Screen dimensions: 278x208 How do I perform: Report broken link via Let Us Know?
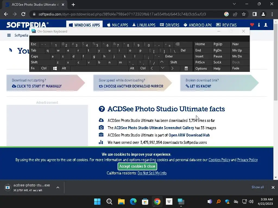coord(198,86)
